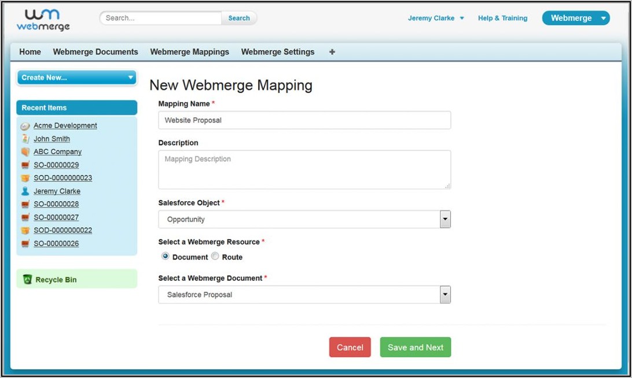
Task: Cancel the new mapping form
Action: (350, 347)
